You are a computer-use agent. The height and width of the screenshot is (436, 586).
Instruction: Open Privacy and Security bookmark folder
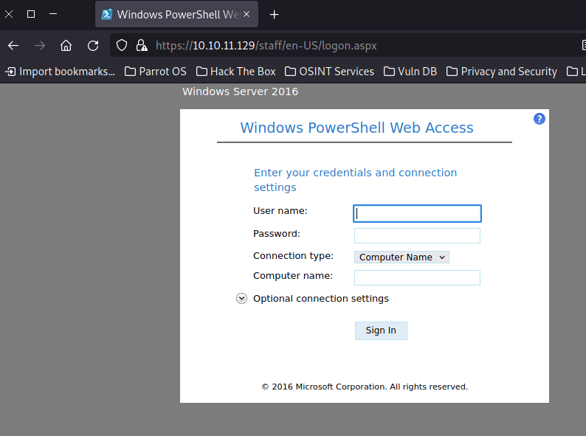(x=502, y=72)
